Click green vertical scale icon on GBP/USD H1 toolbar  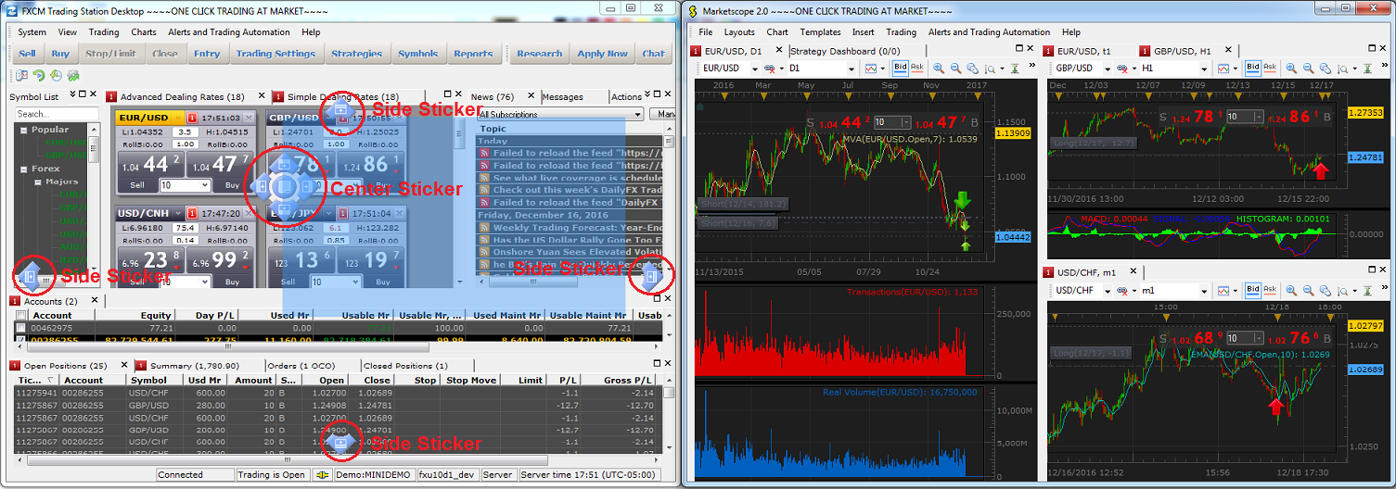pyautogui.click(x=1369, y=69)
